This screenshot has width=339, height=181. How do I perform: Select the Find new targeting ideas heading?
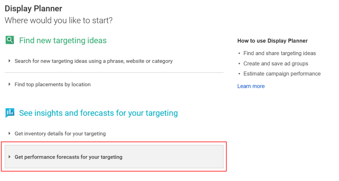pos(63,40)
